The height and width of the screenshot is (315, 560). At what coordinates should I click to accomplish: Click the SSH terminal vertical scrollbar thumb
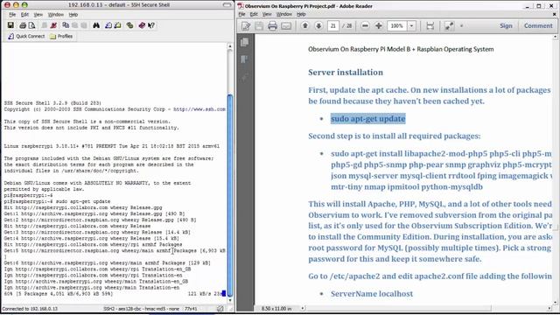click(230, 194)
